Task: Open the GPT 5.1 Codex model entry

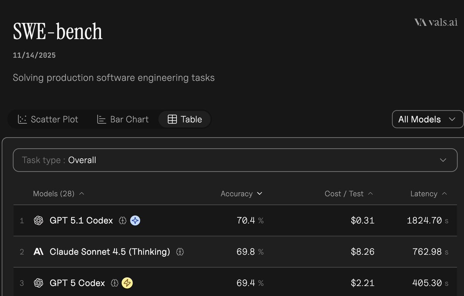Action: (x=81, y=220)
